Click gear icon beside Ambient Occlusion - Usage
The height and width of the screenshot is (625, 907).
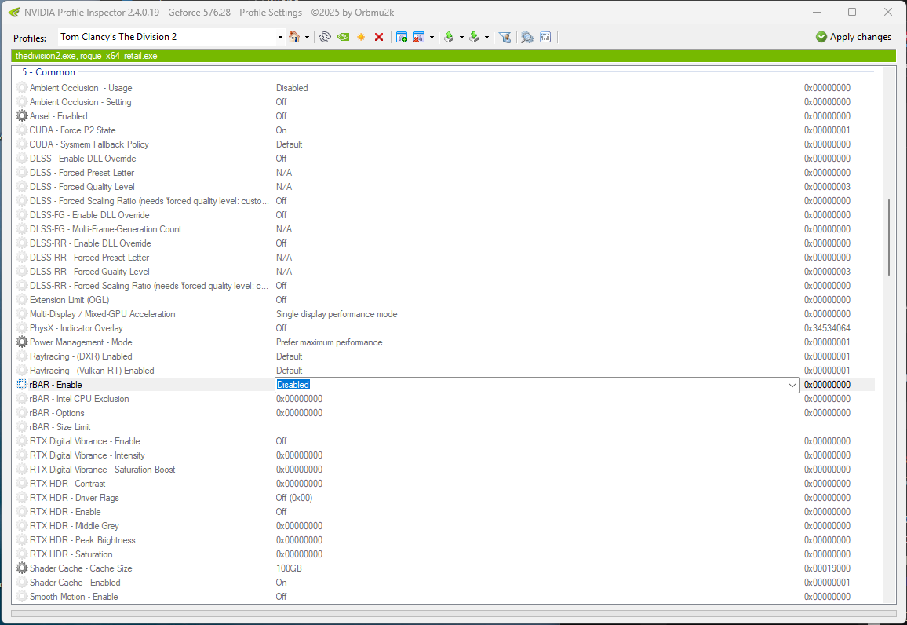[x=22, y=87]
